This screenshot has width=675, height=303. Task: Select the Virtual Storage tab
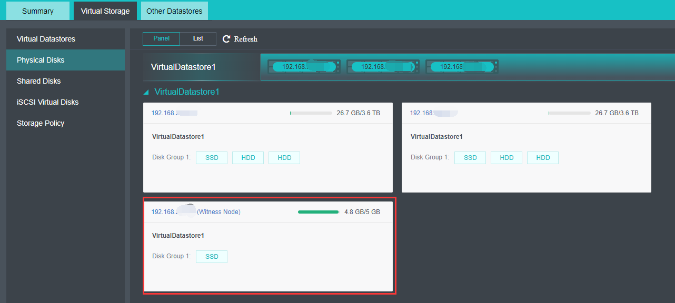(105, 11)
